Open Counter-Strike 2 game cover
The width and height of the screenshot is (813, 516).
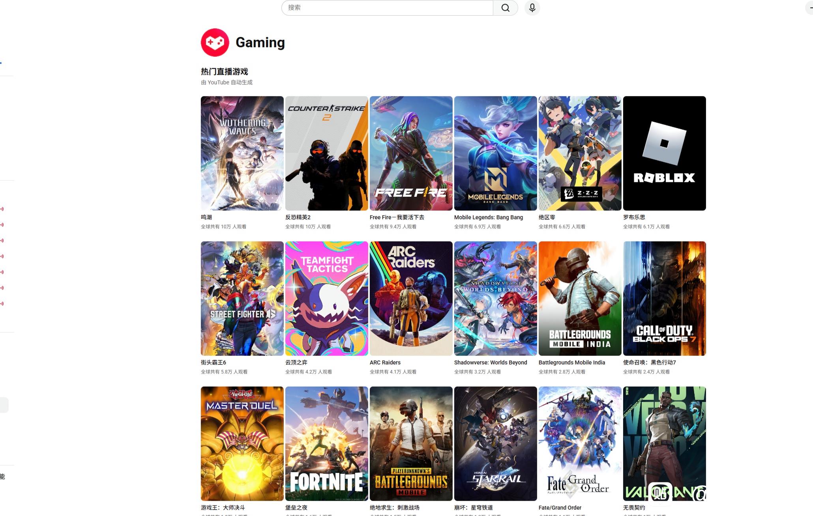[x=326, y=153]
